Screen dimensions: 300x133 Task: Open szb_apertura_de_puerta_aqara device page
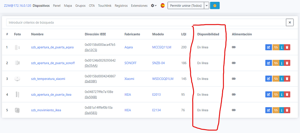(x=52, y=47)
